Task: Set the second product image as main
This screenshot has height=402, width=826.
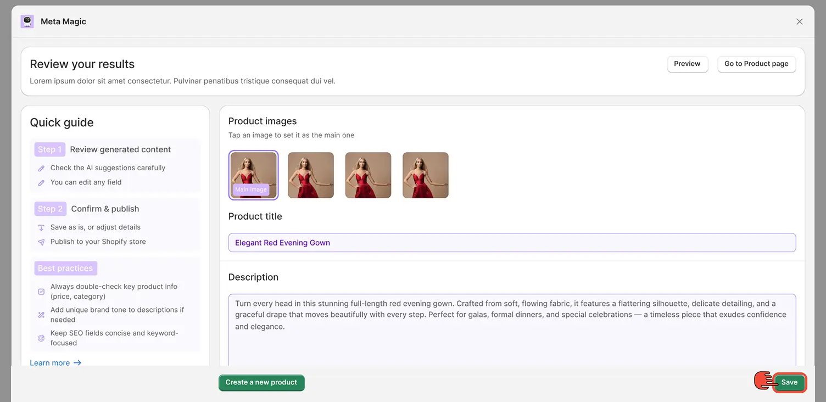Action: (311, 175)
